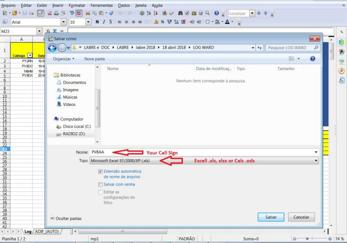Viewport: 347px width, 243px height.
Task: Click the Cancelar button
Action: [x=301, y=217]
